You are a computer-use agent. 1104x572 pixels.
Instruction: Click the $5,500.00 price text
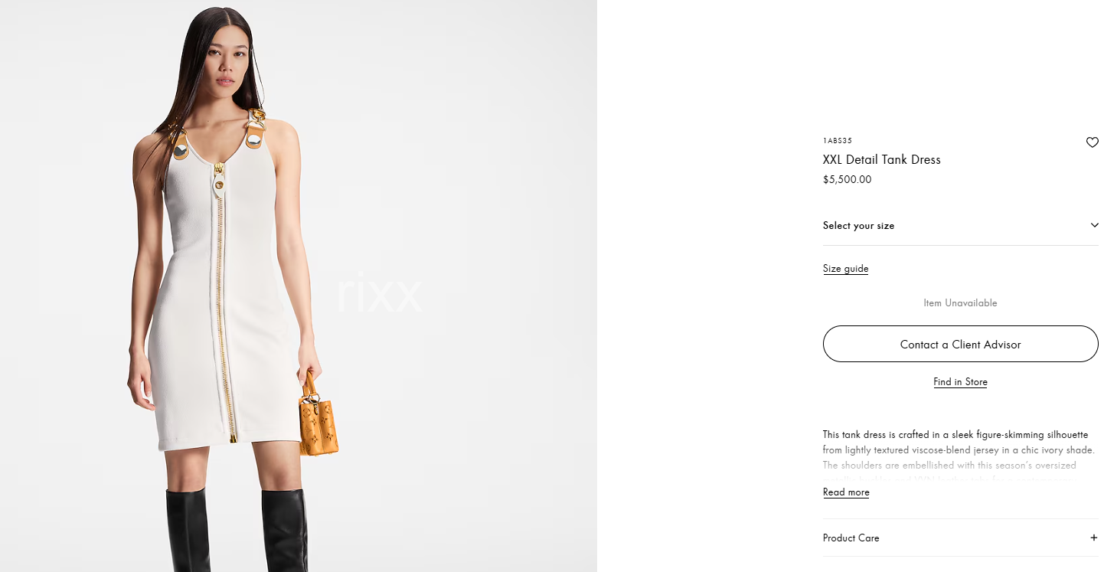[847, 180]
